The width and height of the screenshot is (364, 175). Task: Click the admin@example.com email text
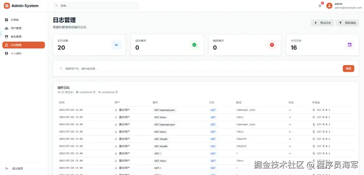click(348, 8)
